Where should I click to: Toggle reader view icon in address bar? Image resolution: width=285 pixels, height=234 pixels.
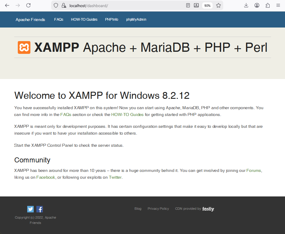[188, 5]
